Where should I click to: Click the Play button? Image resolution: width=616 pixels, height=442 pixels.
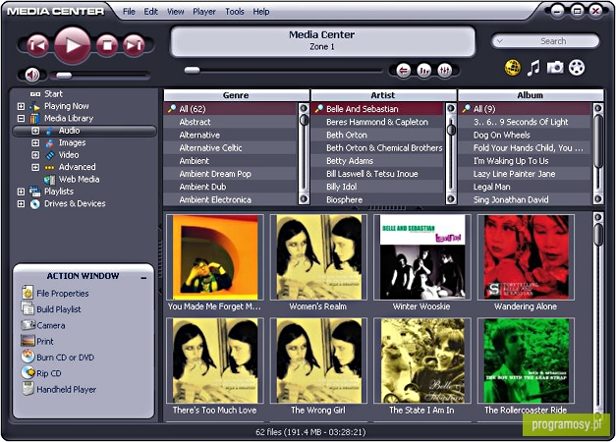pos(73,45)
